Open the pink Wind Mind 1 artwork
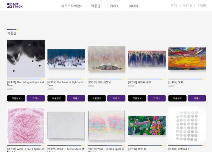Screen dimensions: 212x152 click(x=26, y=125)
